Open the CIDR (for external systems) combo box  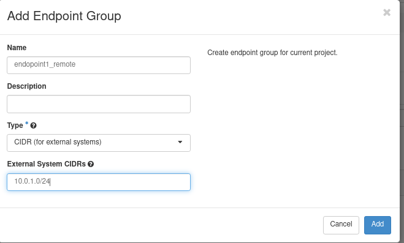[99, 143]
